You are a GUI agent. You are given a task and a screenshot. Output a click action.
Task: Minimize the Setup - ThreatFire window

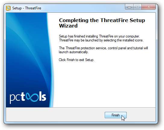129,7
